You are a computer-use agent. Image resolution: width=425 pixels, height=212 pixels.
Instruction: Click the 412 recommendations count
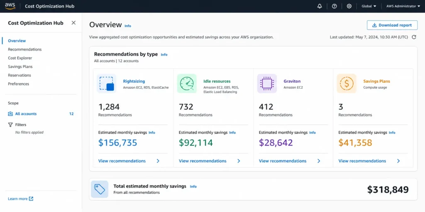266,107
